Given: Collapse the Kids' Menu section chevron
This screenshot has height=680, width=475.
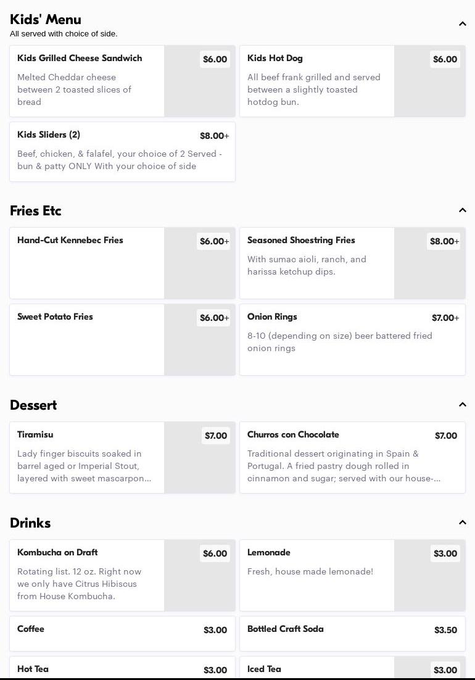Looking at the screenshot, I should point(462,24).
